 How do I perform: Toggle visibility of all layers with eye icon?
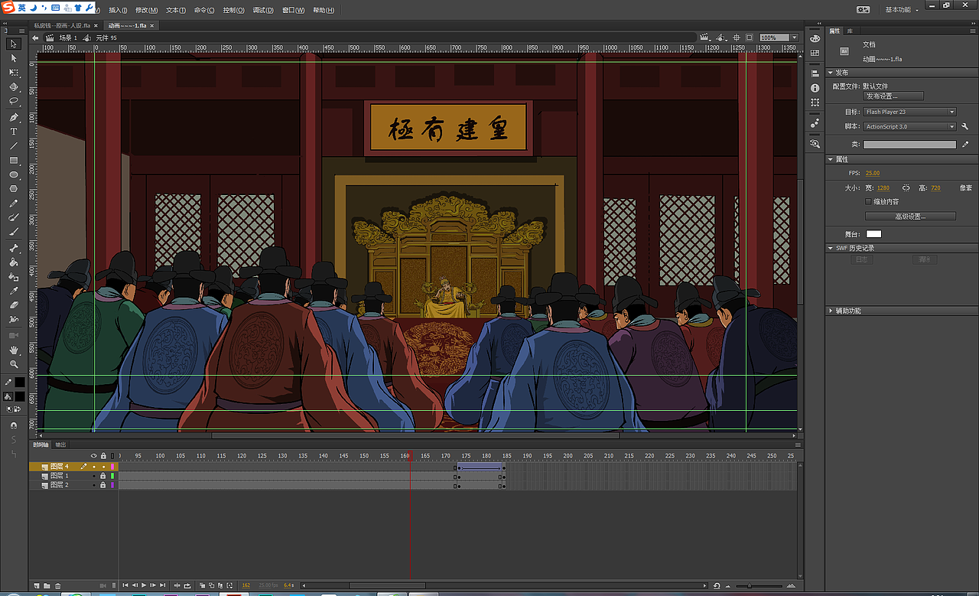[93, 456]
